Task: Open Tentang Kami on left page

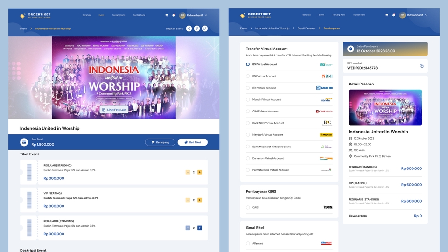Action: (x=119, y=15)
